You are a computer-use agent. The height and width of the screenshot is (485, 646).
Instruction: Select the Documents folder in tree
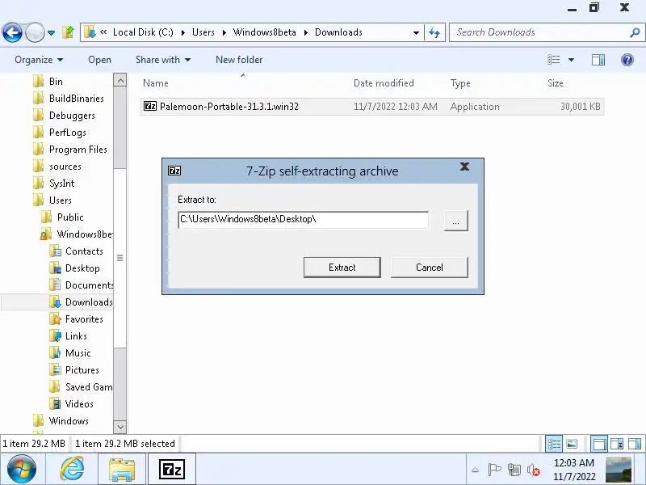[x=89, y=285]
